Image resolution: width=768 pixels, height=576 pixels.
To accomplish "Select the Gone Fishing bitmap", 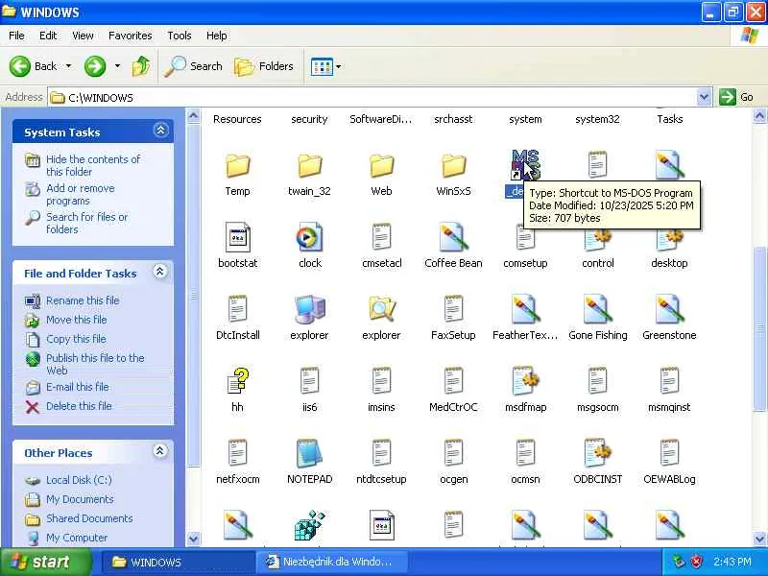I will (x=597, y=309).
